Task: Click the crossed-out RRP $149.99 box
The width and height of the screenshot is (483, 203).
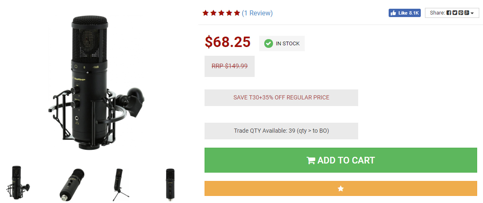Action: point(229,66)
